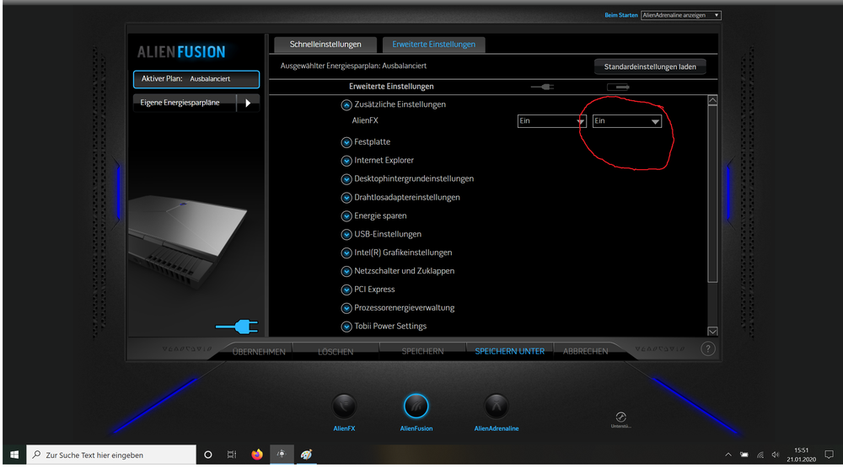Click the help question mark icon

707,349
